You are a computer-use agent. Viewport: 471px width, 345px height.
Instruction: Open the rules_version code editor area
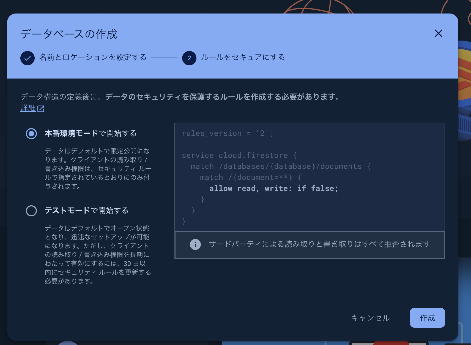[x=309, y=176]
